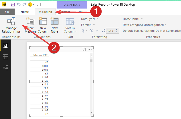Image resolution: width=181 pixels, height=119 pixels.
Task: Open Sort By Column options
Action: click(x=70, y=25)
